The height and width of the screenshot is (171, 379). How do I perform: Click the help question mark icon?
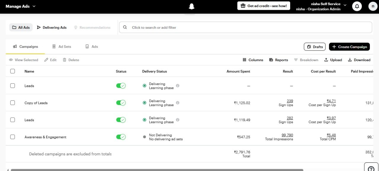point(371,169)
